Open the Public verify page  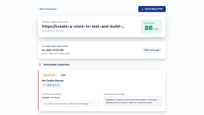[x=152, y=50]
